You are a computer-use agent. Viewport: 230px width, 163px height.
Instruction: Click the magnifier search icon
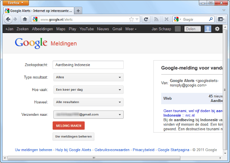click(x=211, y=19)
